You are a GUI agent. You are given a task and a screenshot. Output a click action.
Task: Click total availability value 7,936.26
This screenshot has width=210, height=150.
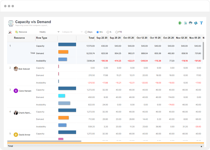[90, 61]
